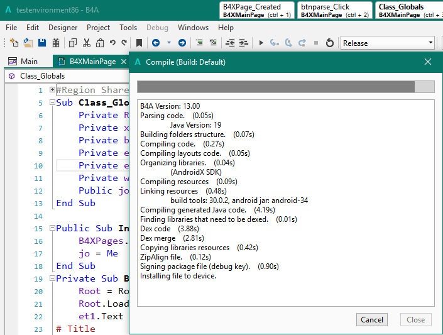Click the uncomment block toolbar icon
This screenshot has width=443, height=335.
(x=213, y=43)
